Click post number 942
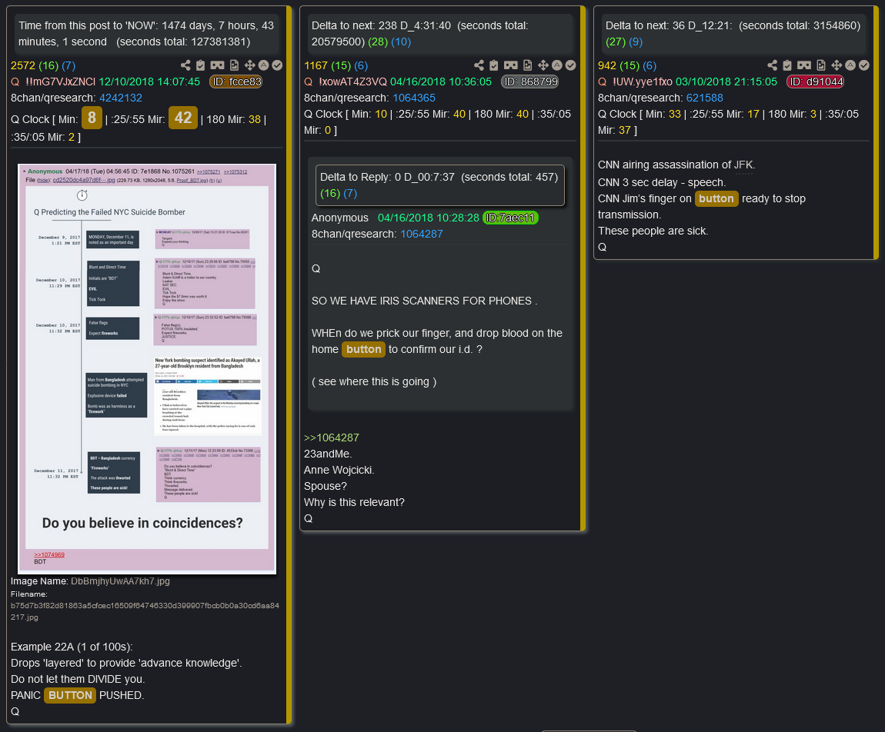 [606, 65]
